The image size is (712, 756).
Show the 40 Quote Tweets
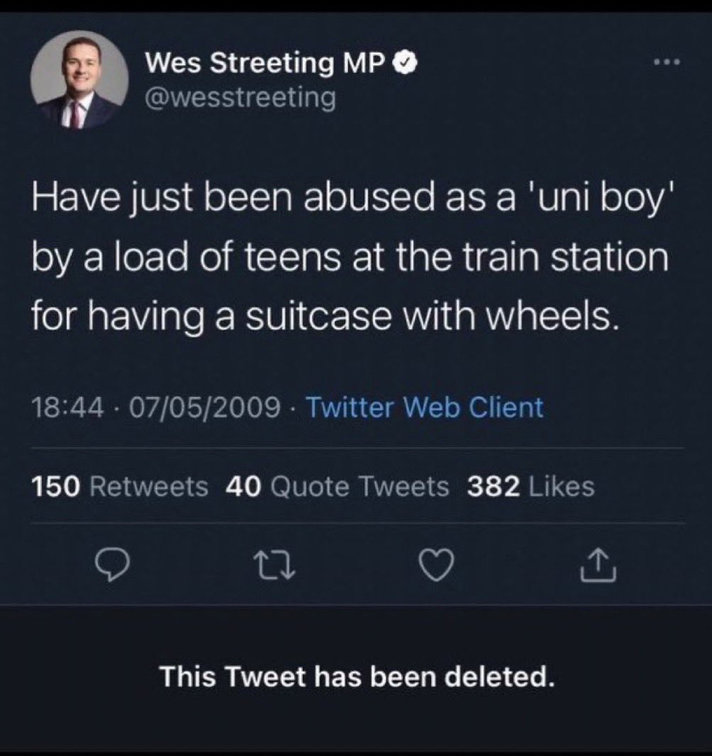(x=337, y=487)
